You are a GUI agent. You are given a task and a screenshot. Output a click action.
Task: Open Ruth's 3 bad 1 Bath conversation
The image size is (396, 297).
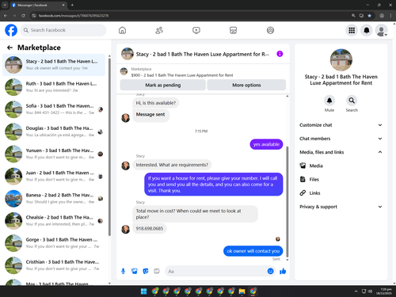coord(54,87)
